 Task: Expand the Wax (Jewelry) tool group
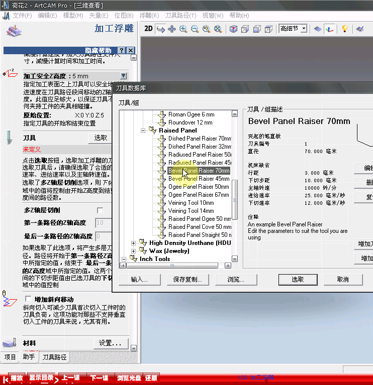(x=134, y=251)
